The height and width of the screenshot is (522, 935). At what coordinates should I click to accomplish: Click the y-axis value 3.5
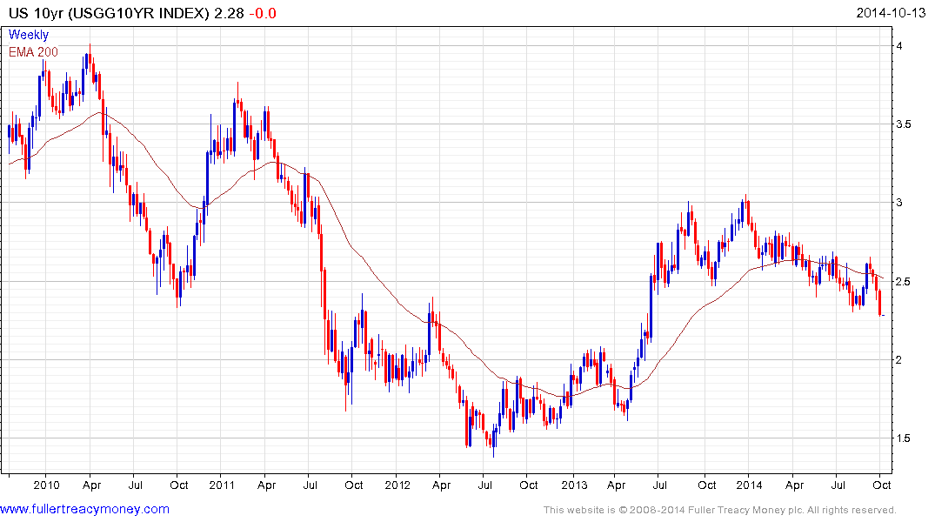click(904, 124)
